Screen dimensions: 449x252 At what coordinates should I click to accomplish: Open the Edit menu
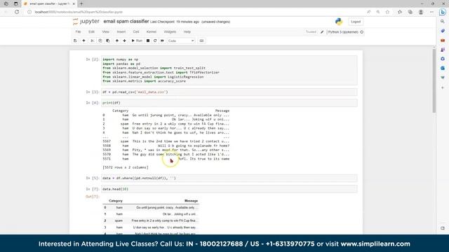[x=91, y=31]
